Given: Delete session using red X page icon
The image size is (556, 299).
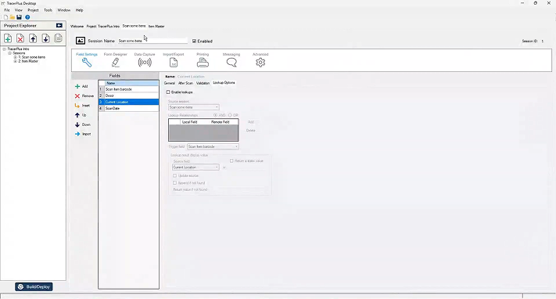Looking at the screenshot, I should click(x=20, y=38).
